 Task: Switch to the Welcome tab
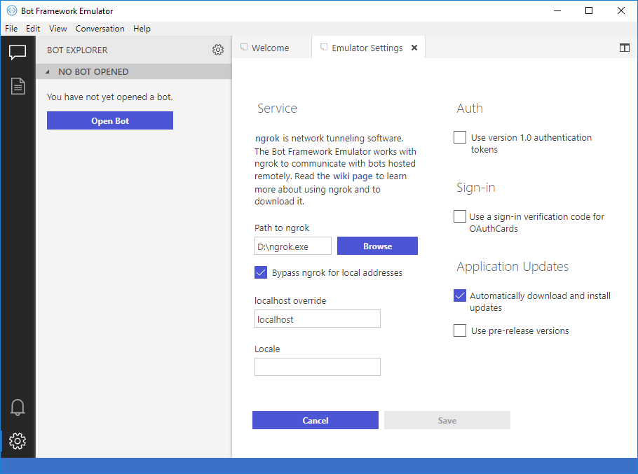coord(271,48)
